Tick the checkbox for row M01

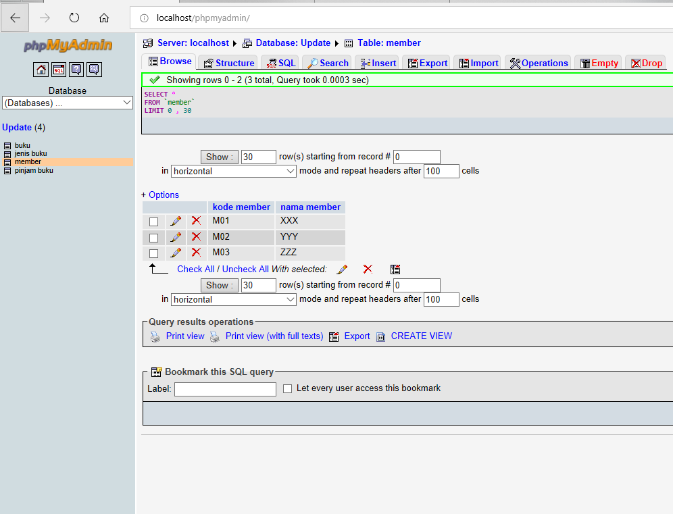click(x=153, y=221)
